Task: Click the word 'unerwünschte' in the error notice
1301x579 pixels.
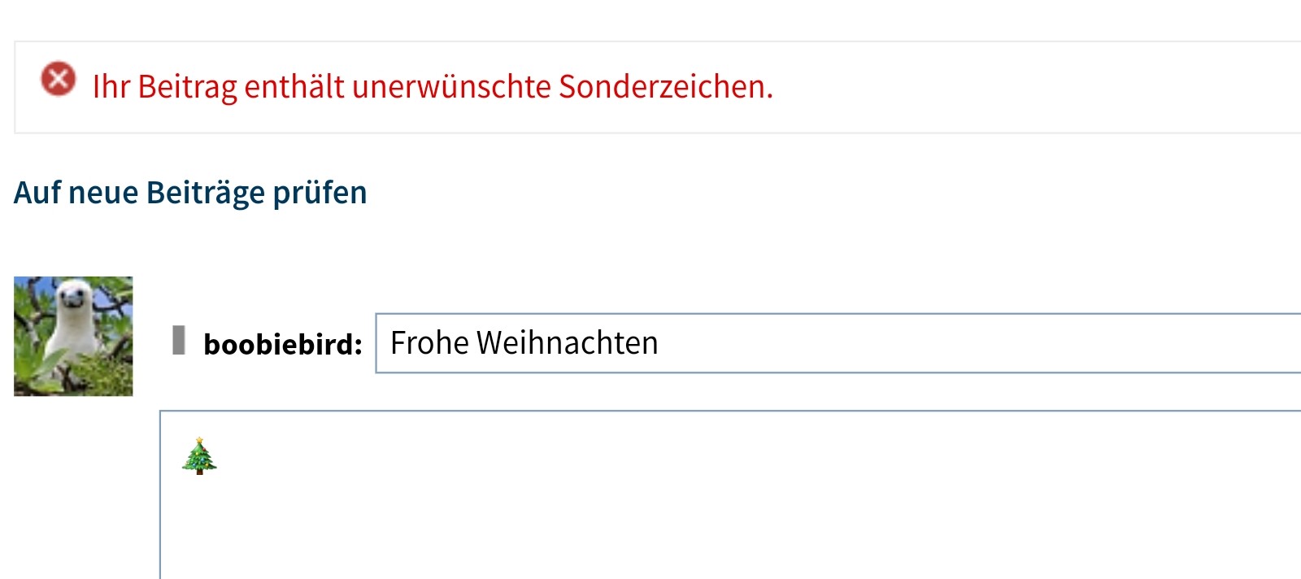Action: (451, 86)
